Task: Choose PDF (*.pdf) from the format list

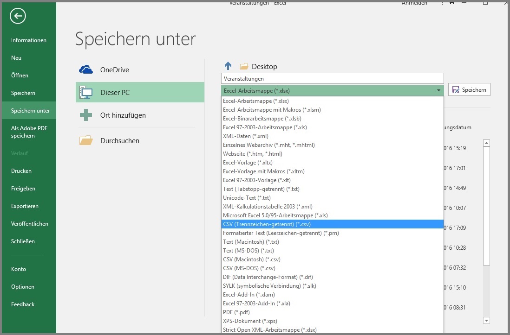Action: (x=237, y=312)
